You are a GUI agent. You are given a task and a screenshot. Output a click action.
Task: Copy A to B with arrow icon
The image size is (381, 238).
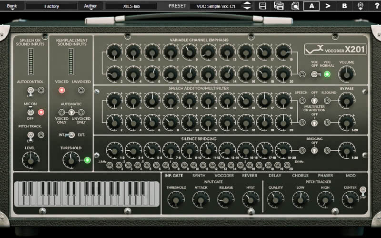pyautogui.click(x=328, y=6)
